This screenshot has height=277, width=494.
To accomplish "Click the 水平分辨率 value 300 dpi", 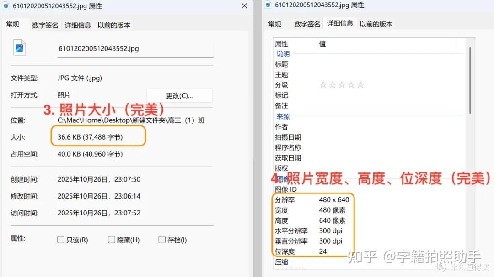I will click(331, 231).
